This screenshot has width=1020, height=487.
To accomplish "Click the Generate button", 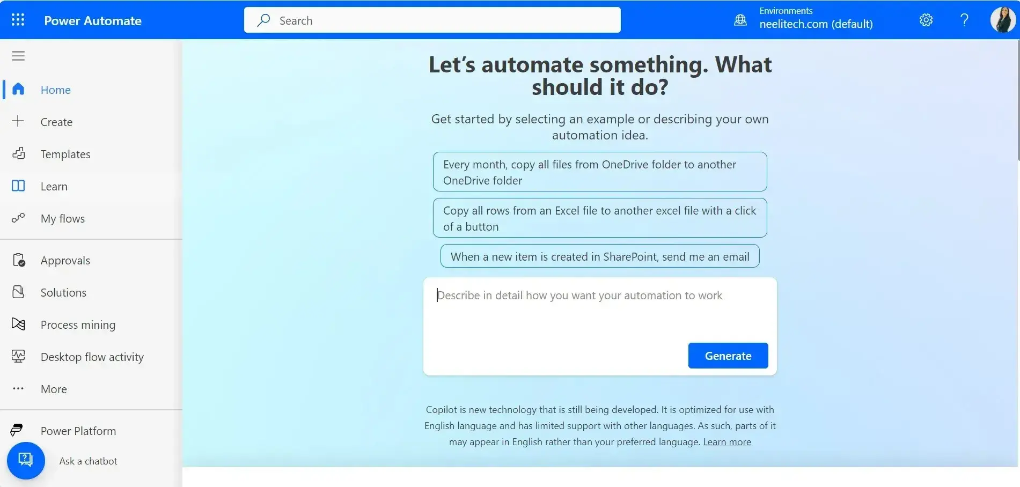I will pyautogui.click(x=728, y=356).
